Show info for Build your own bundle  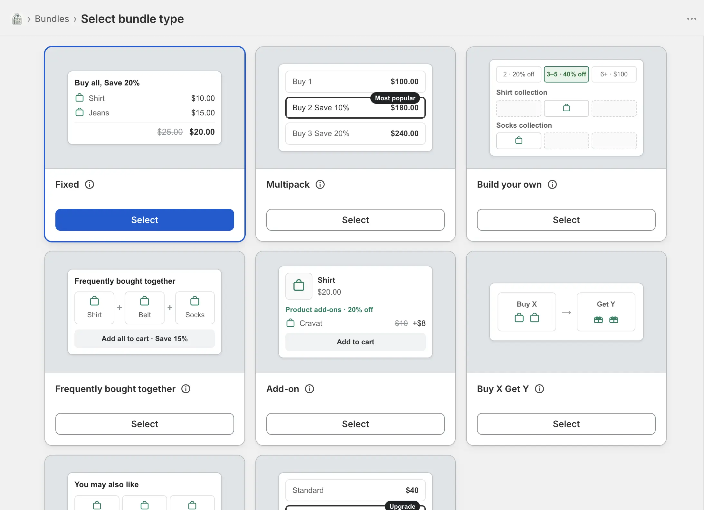pos(552,184)
